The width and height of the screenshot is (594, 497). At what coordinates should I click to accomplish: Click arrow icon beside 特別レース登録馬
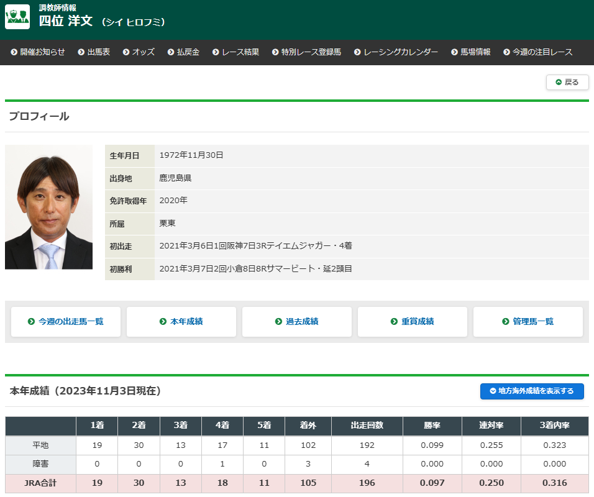(x=275, y=52)
